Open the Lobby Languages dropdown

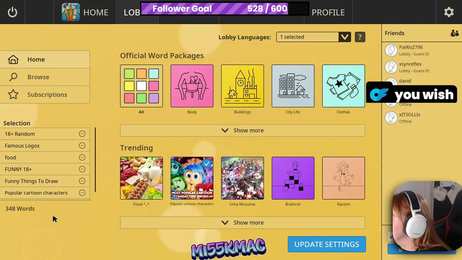tap(314, 37)
